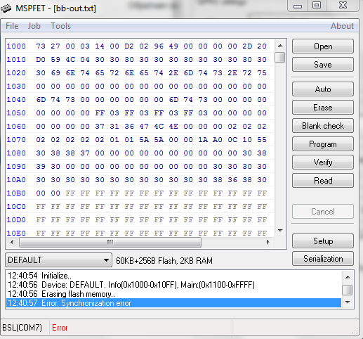Click the Erase button

[x=323, y=108]
